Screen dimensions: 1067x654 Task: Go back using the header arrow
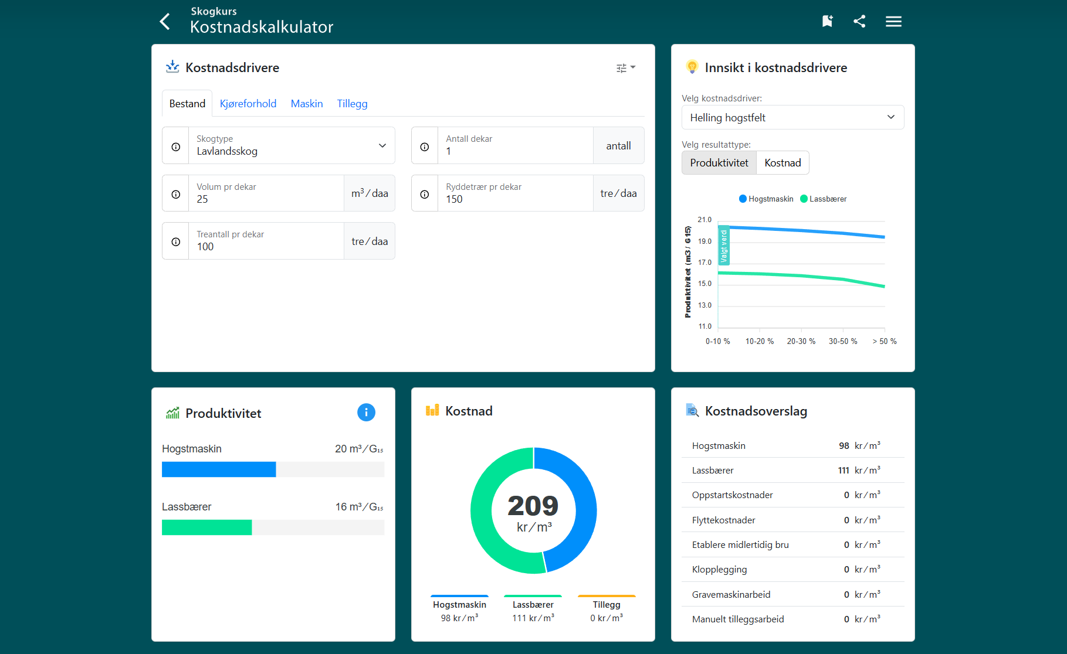tap(165, 22)
